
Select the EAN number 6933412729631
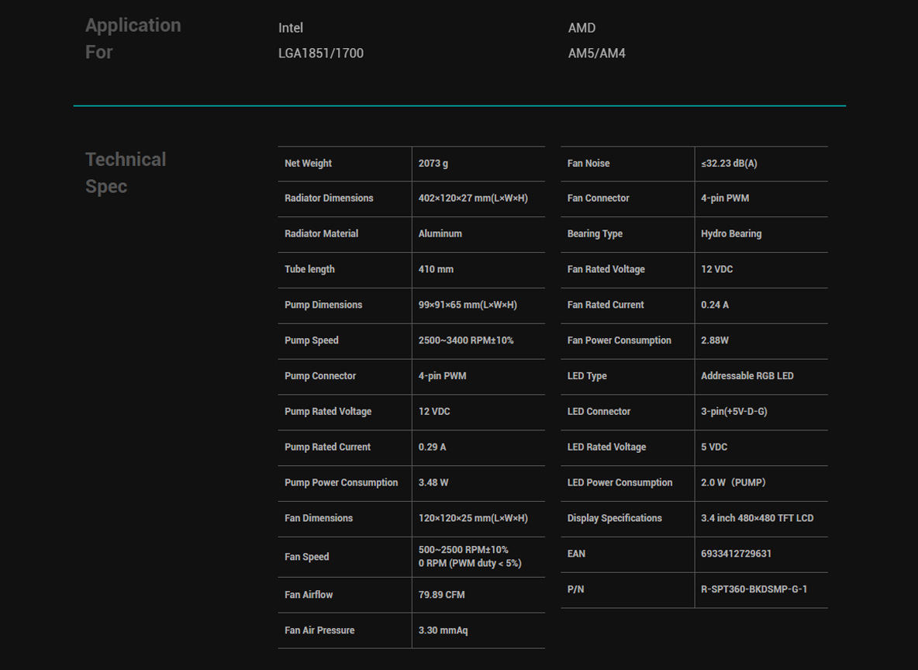coord(736,554)
